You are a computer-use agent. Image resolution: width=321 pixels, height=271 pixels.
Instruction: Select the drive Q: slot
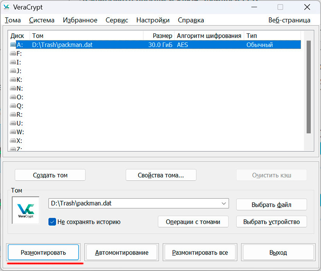pyautogui.click(x=19, y=106)
